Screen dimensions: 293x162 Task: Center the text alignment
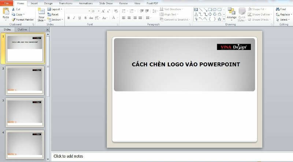tap(129, 18)
